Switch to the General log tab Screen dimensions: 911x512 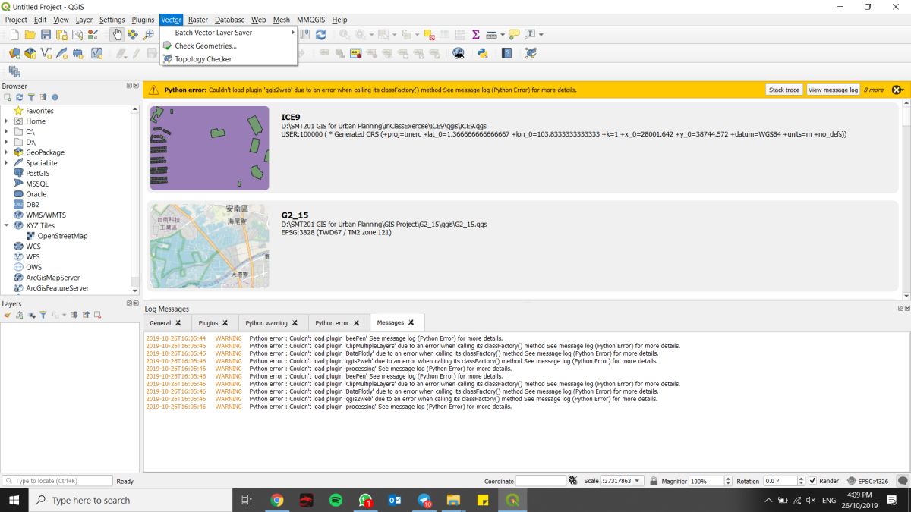[x=165, y=322]
